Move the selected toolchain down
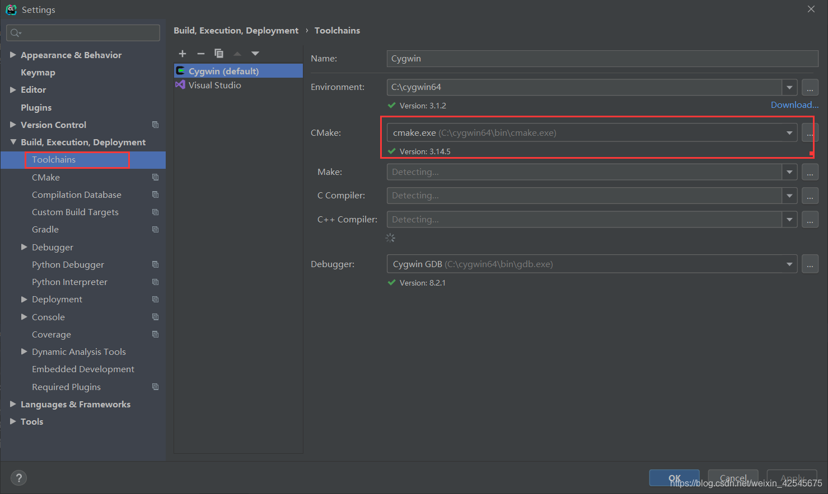This screenshot has width=828, height=494. pyautogui.click(x=255, y=53)
